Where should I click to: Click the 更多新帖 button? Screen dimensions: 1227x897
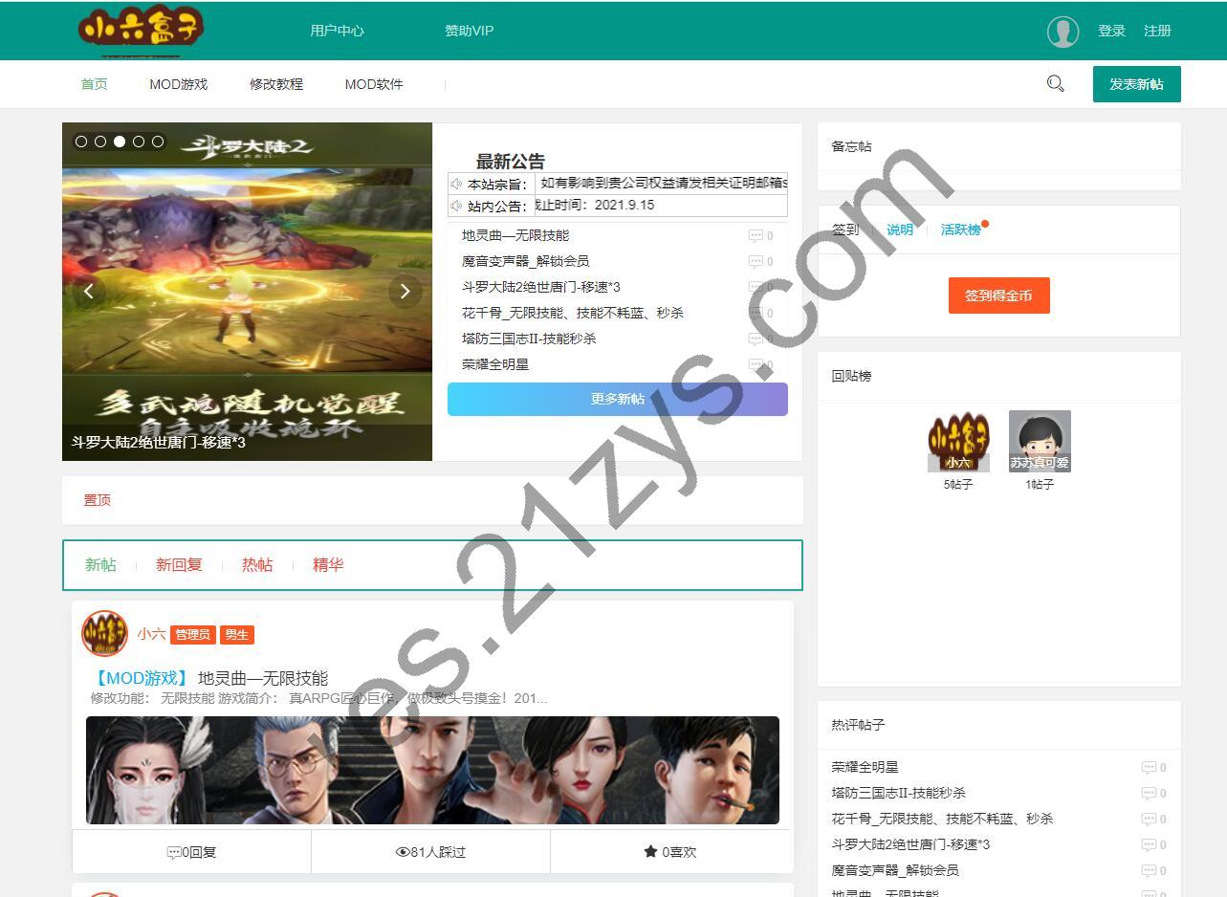tap(618, 400)
